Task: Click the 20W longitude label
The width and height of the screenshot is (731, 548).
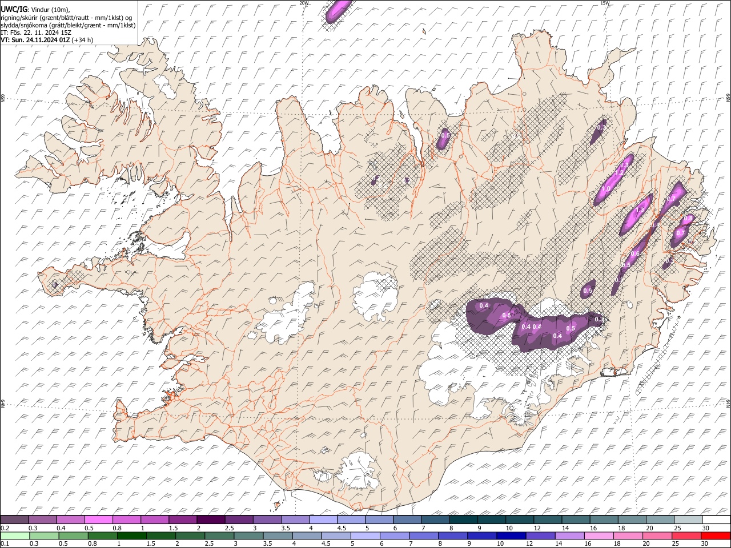Action: 304,3
